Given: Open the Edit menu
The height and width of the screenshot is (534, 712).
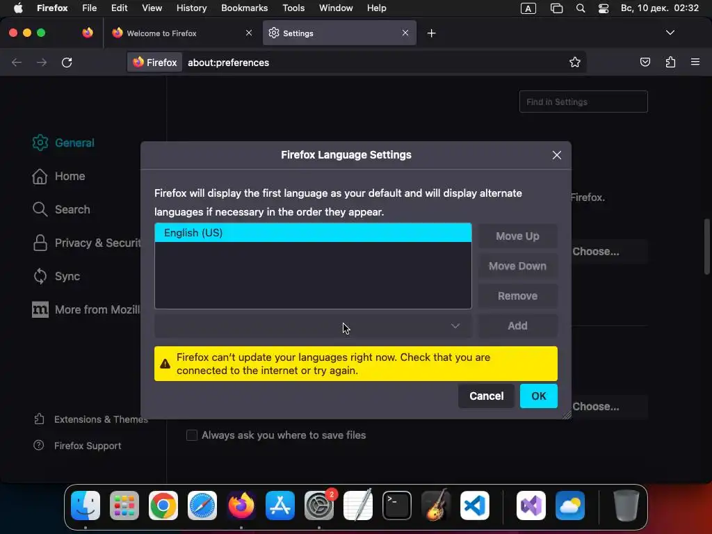Looking at the screenshot, I should coord(119,8).
